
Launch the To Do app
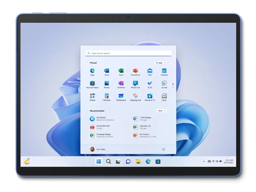click(x=150, y=84)
